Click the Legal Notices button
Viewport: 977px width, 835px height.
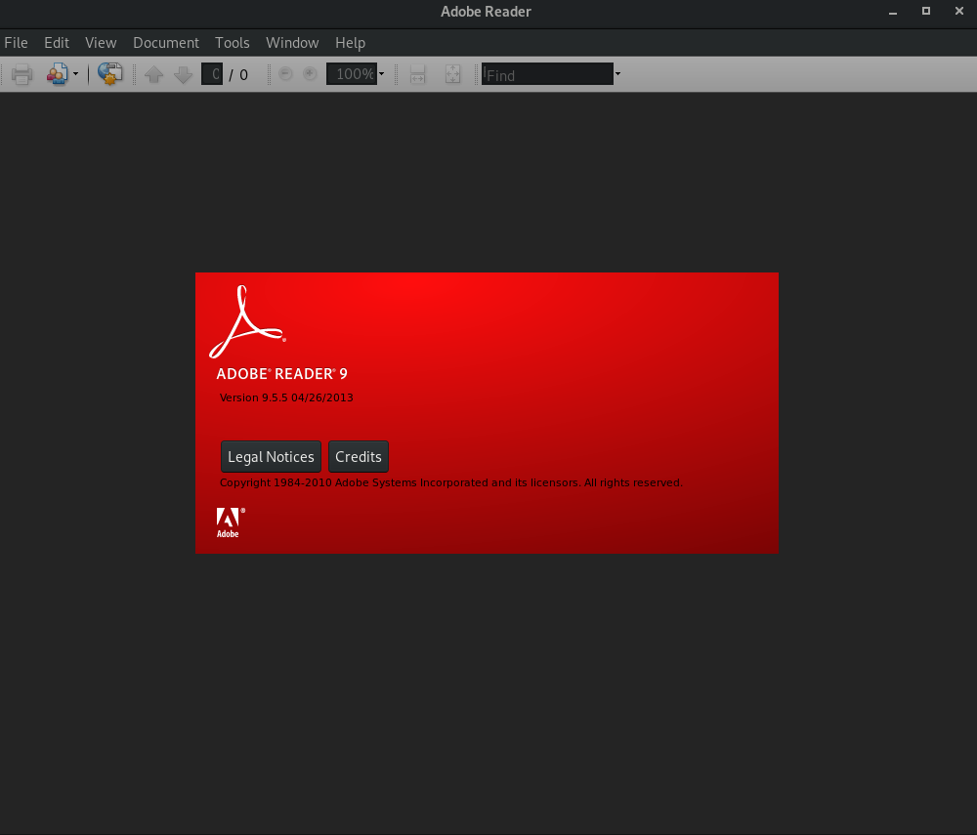click(271, 456)
